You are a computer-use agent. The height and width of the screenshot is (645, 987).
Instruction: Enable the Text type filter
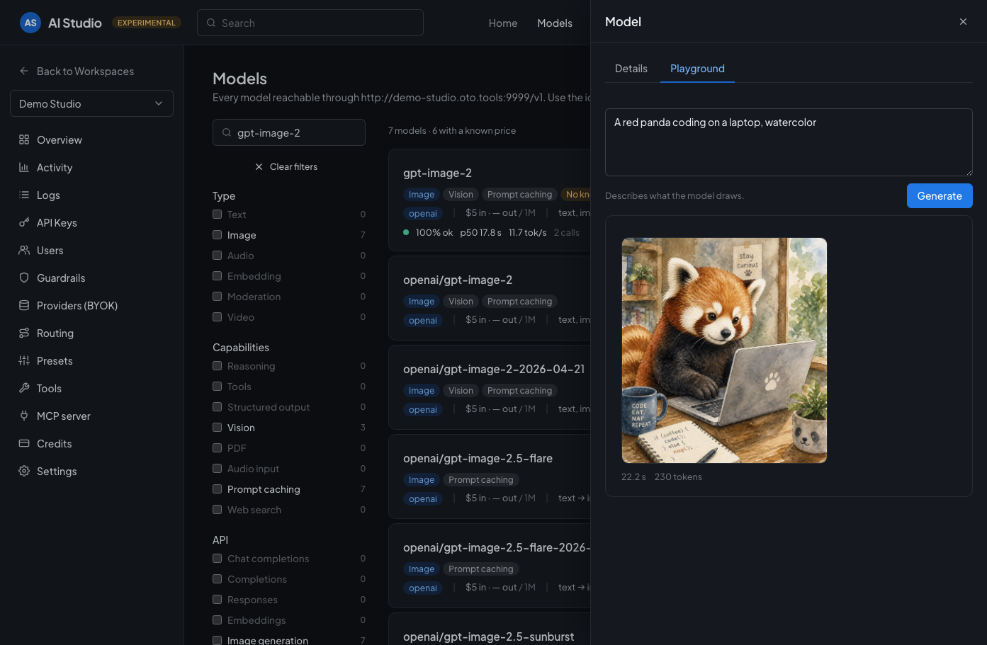218,215
